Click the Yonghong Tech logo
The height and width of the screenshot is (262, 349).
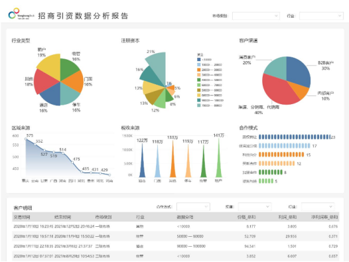(21, 14)
